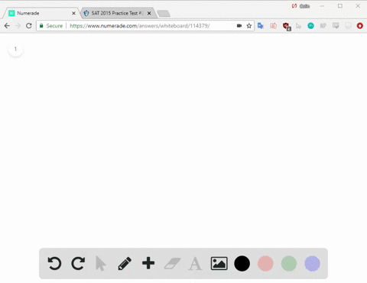Open the Google Translate extension

coord(261,26)
